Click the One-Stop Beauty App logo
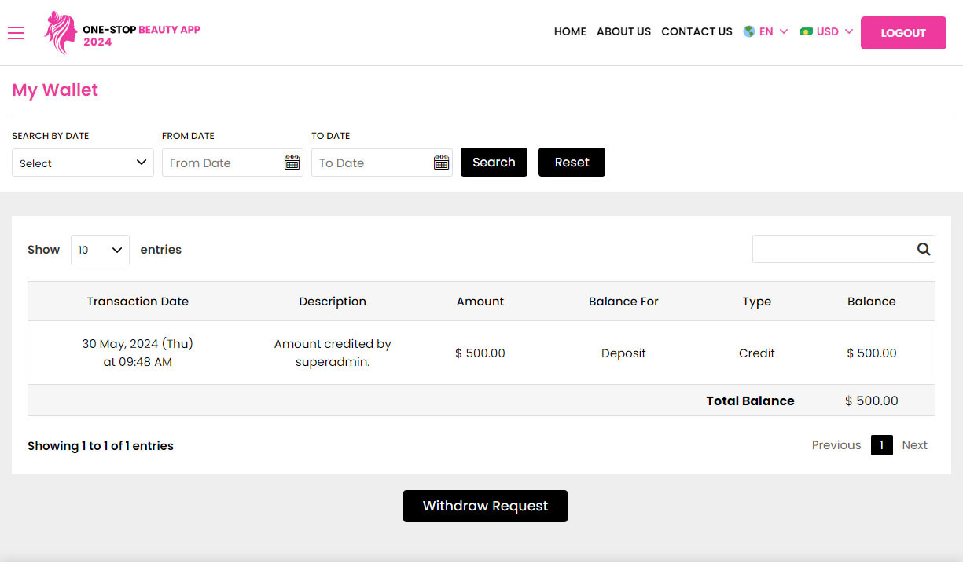 tap(123, 32)
